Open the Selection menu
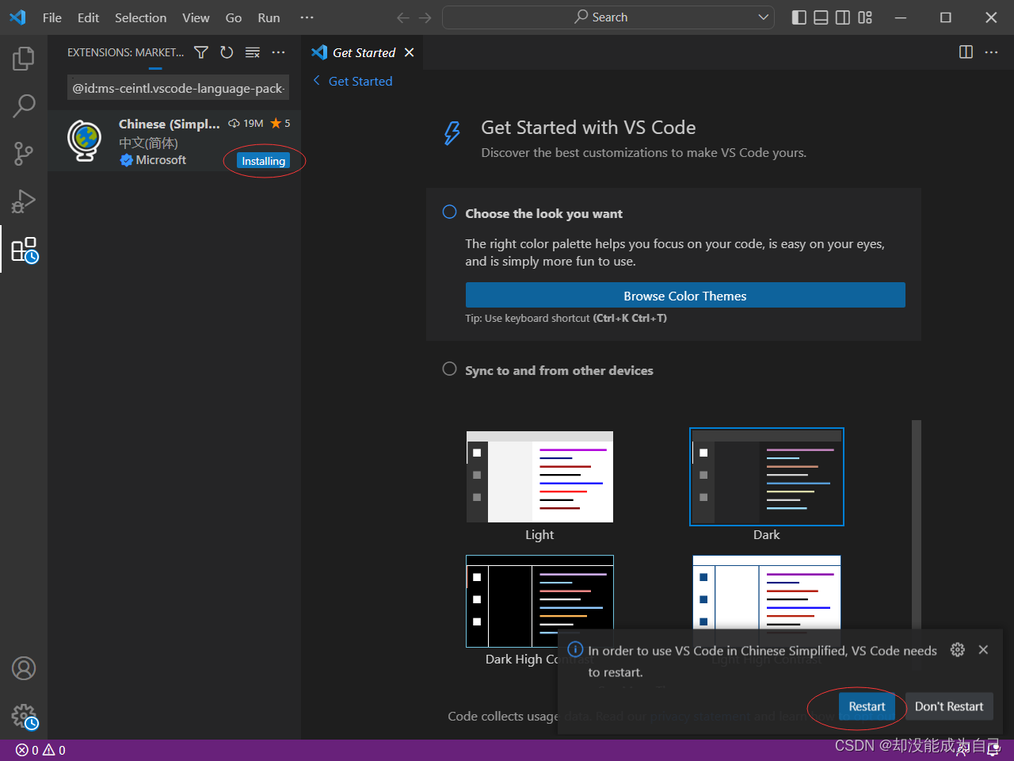Screen dimensions: 1014x761 140,17
